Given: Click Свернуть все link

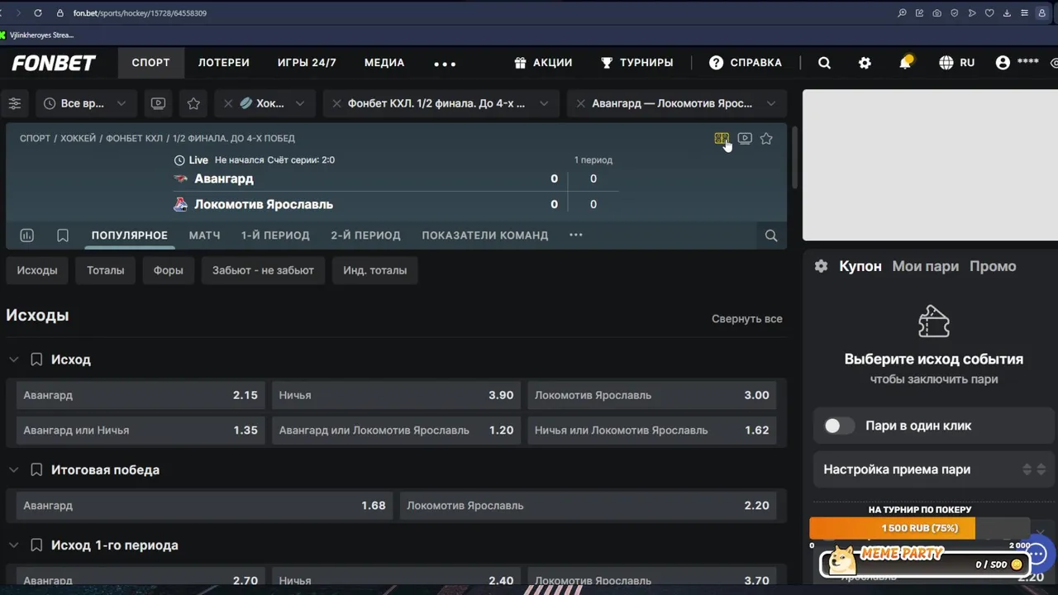Looking at the screenshot, I should point(747,319).
